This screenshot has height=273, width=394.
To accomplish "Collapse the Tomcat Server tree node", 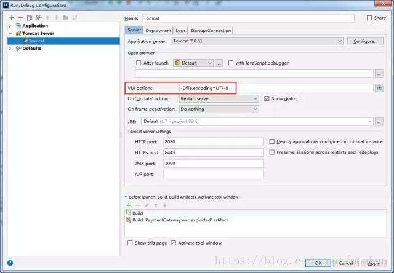I will tap(10, 33).
